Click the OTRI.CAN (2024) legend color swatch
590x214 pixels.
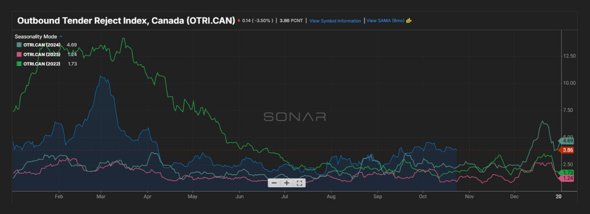pyautogui.click(x=19, y=45)
